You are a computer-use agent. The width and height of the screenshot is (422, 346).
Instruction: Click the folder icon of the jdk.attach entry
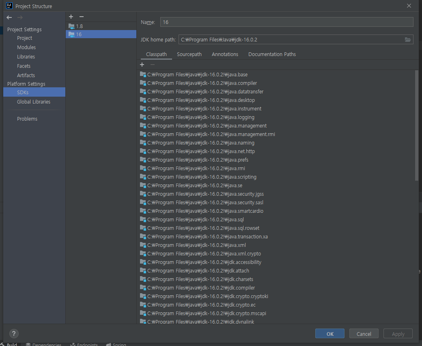pos(143,270)
